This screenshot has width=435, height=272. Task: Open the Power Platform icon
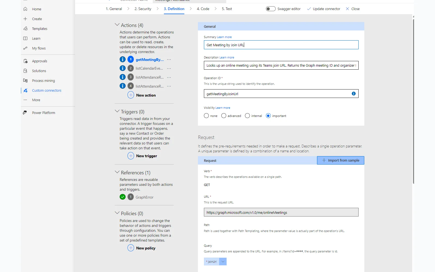(x=25, y=113)
